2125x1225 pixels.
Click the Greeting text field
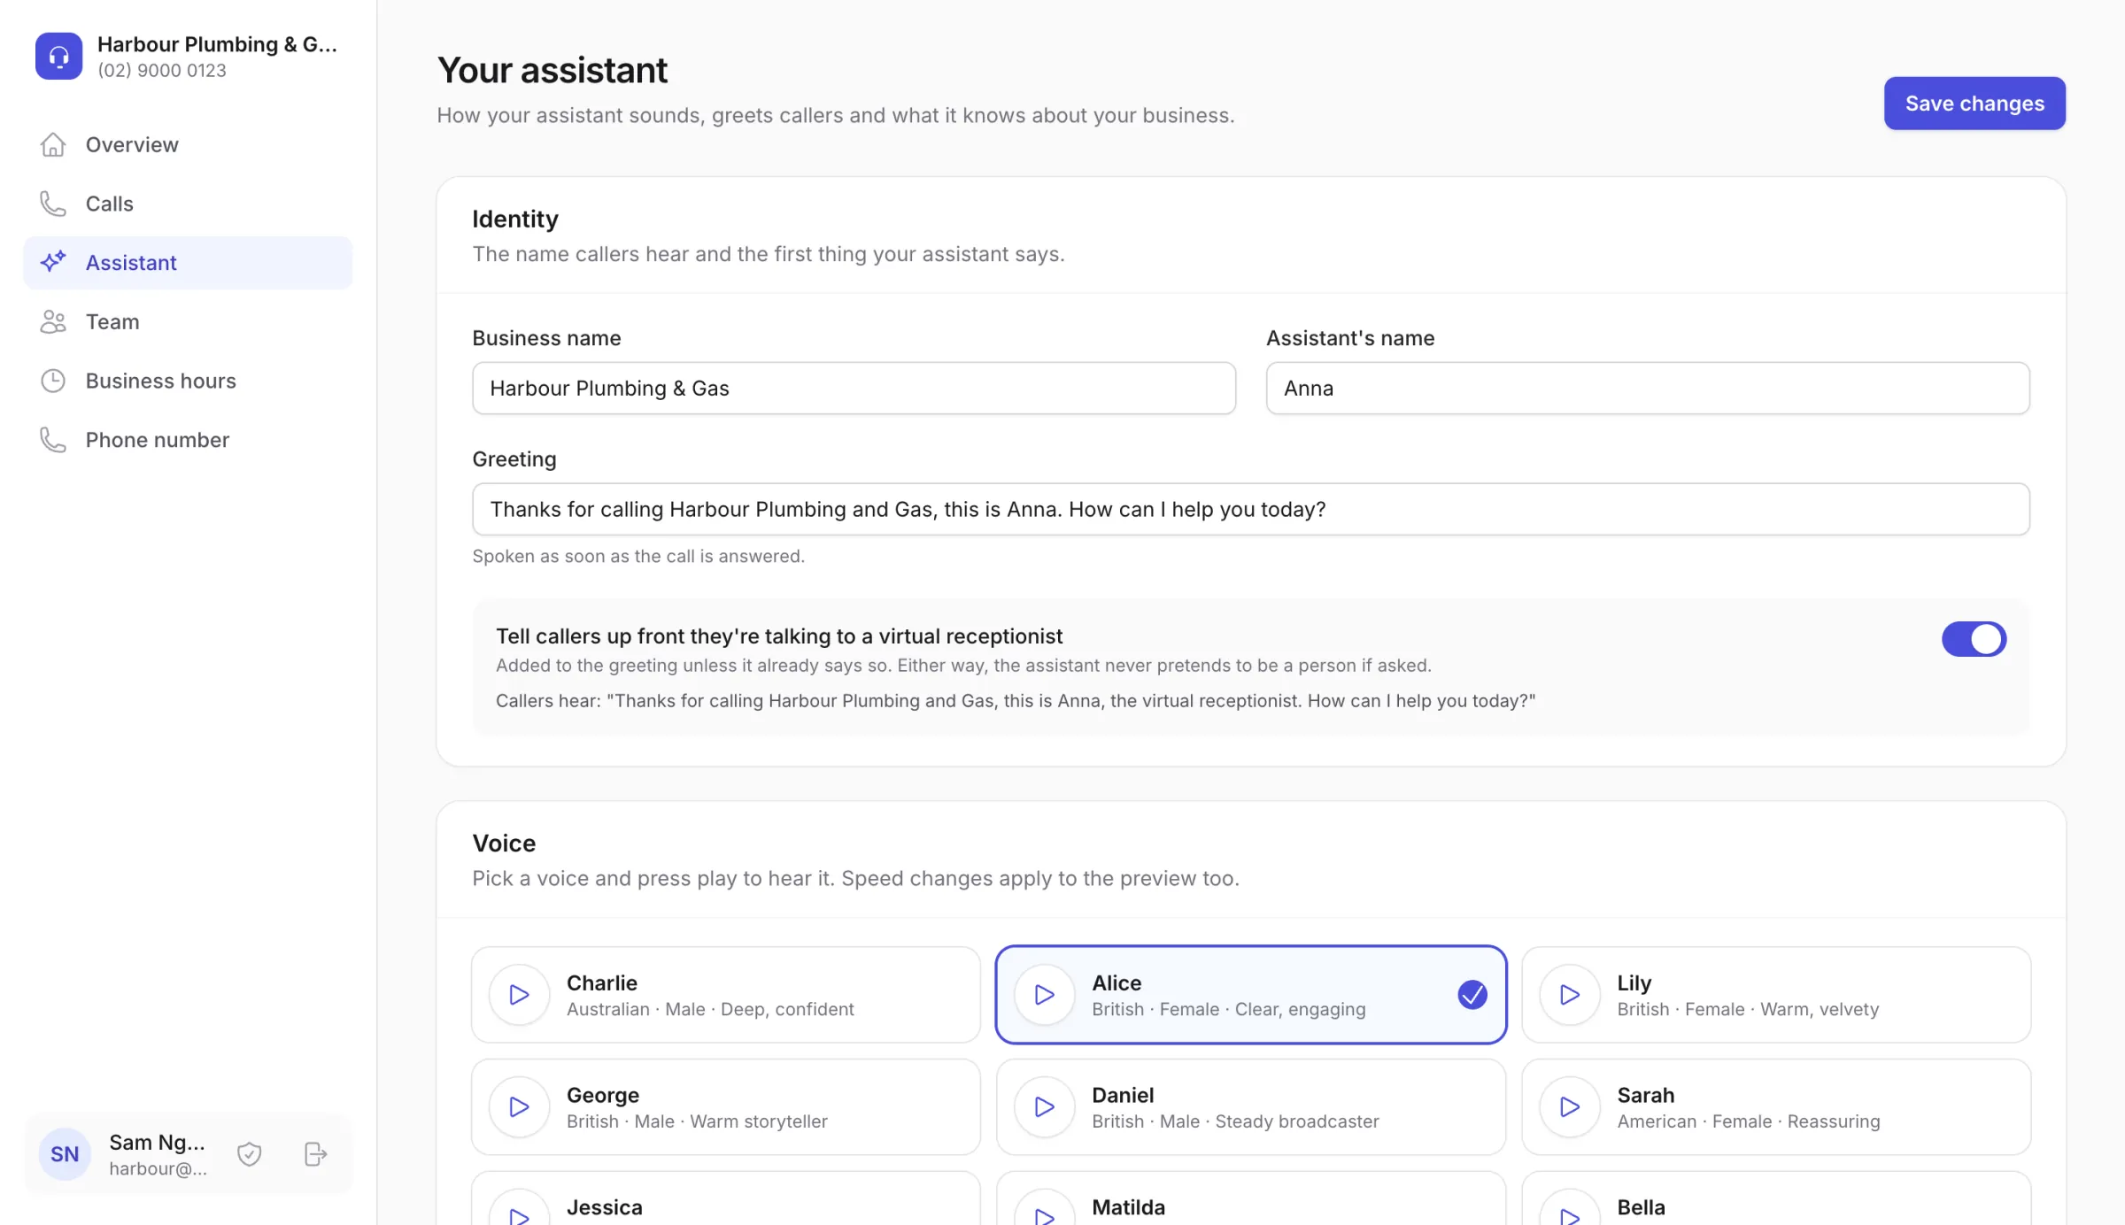[1251, 509]
